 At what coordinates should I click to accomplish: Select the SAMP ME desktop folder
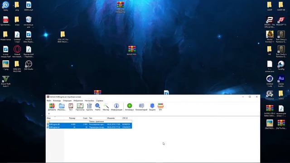tap(281, 6)
